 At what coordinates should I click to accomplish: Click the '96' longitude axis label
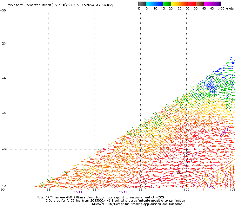tap(94, 190)
